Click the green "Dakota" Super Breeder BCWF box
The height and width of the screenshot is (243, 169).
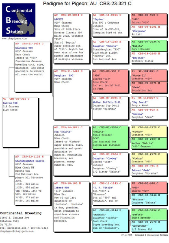click(x=110, y=137)
